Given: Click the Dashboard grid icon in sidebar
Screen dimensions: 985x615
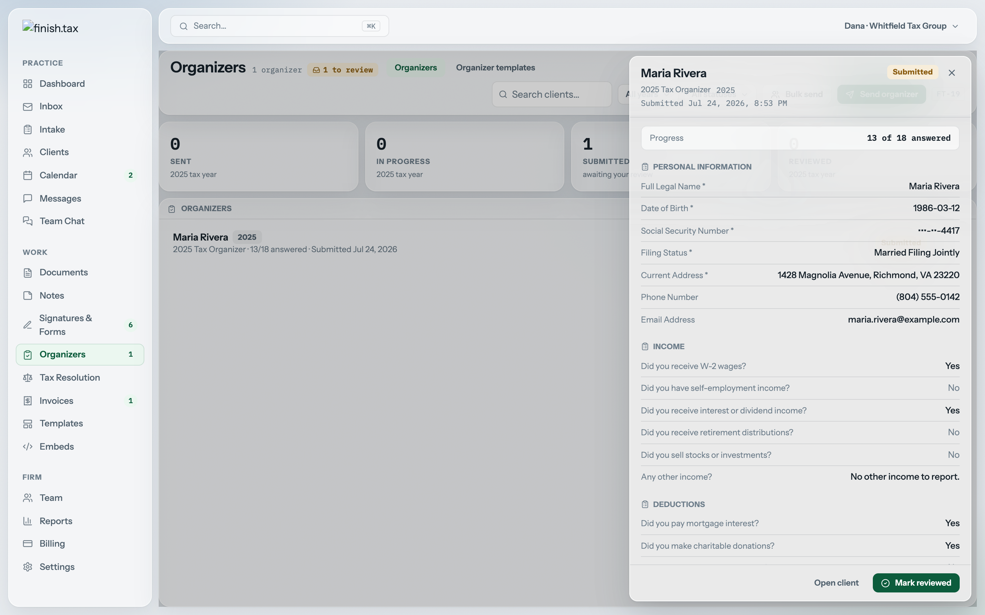Looking at the screenshot, I should (28, 84).
